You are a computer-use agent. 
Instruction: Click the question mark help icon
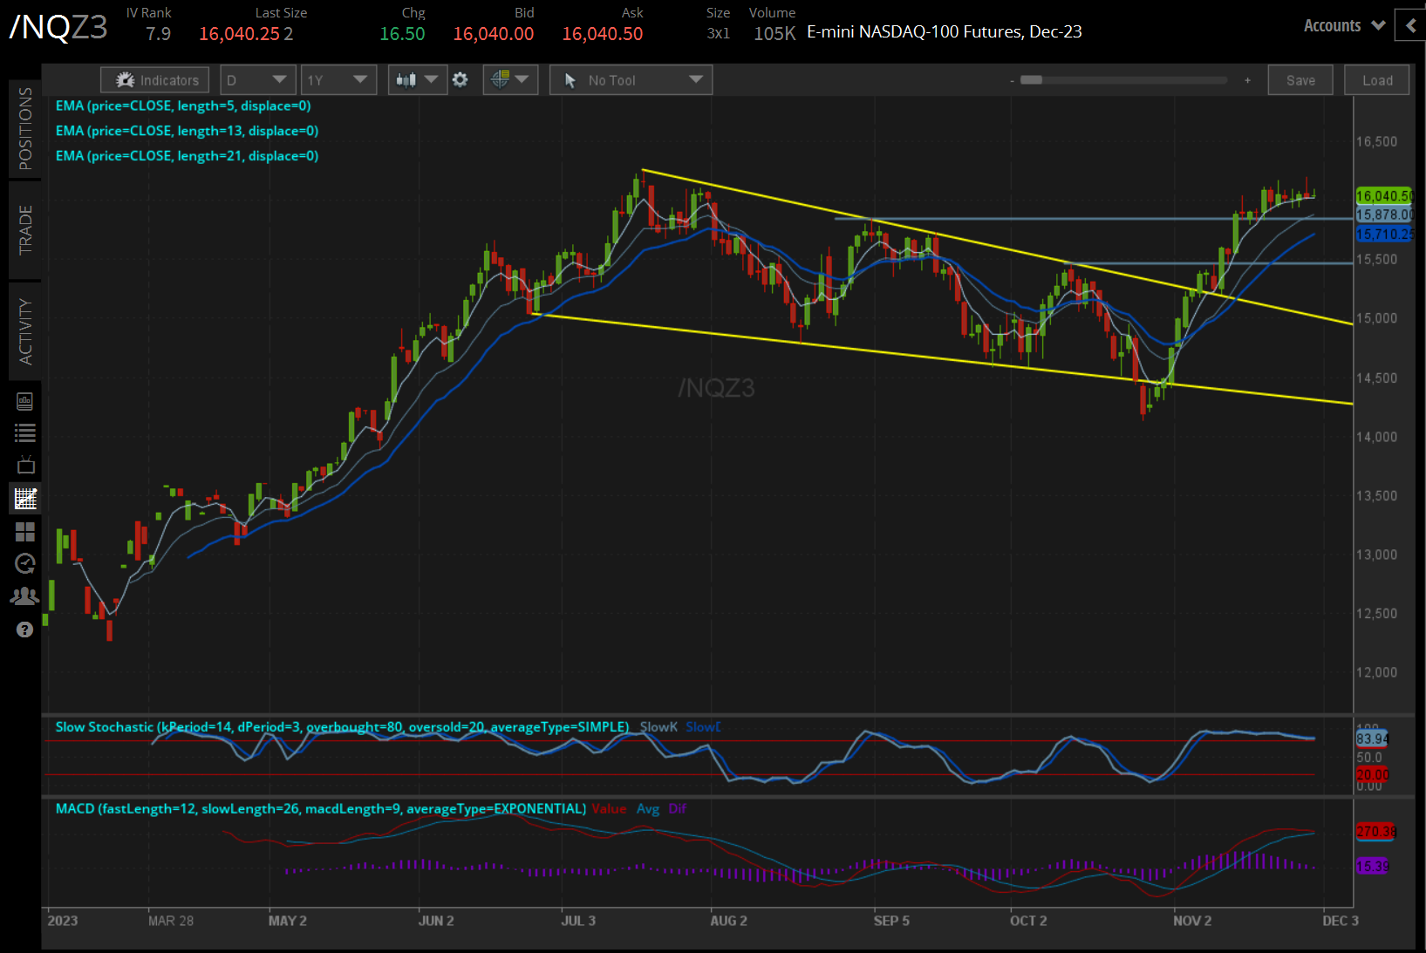(25, 630)
